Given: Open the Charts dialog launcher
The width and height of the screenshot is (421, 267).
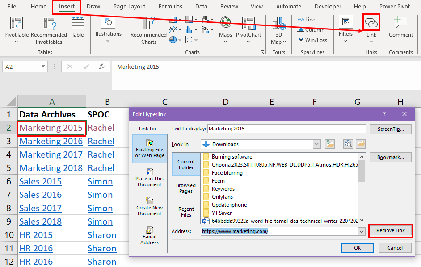Looking at the screenshot, I should pyautogui.click(x=262, y=52).
